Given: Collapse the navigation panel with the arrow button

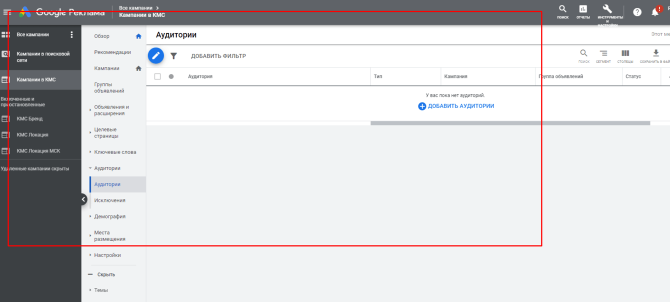Looking at the screenshot, I should 83,199.
